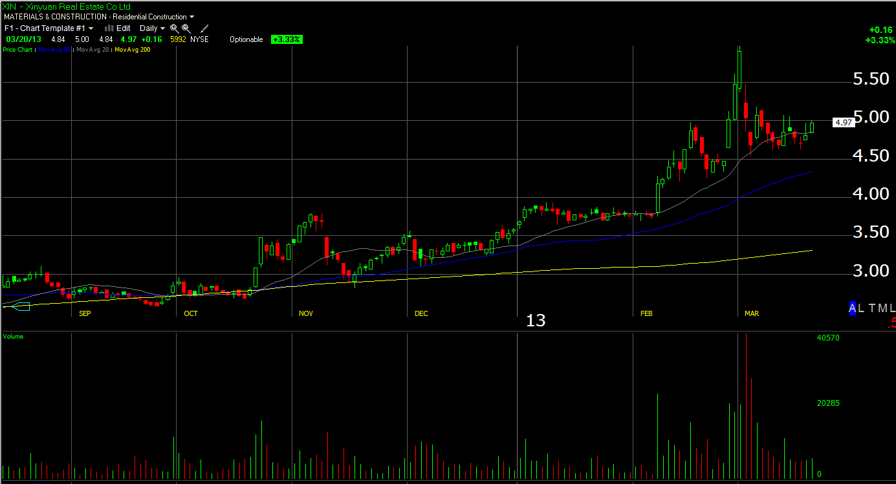
Task: Click the OCT month marker
Action: 191,313
